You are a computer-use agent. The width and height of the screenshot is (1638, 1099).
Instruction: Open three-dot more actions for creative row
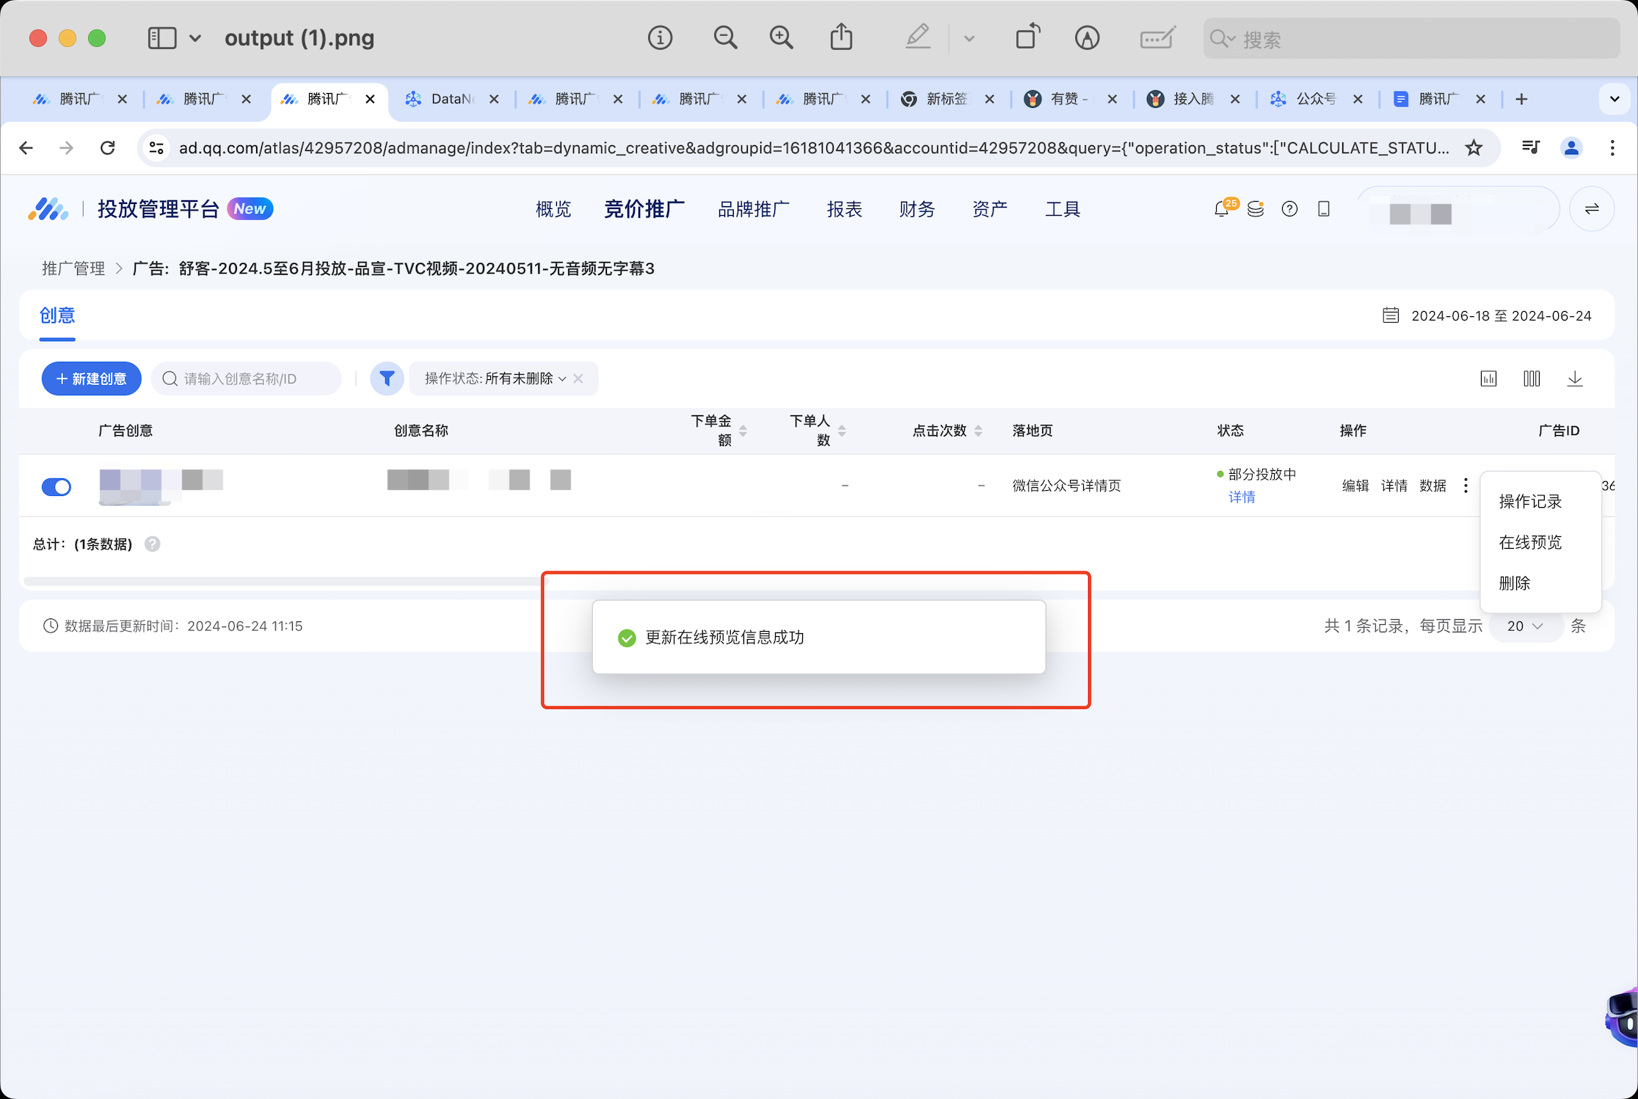pos(1466,485)
